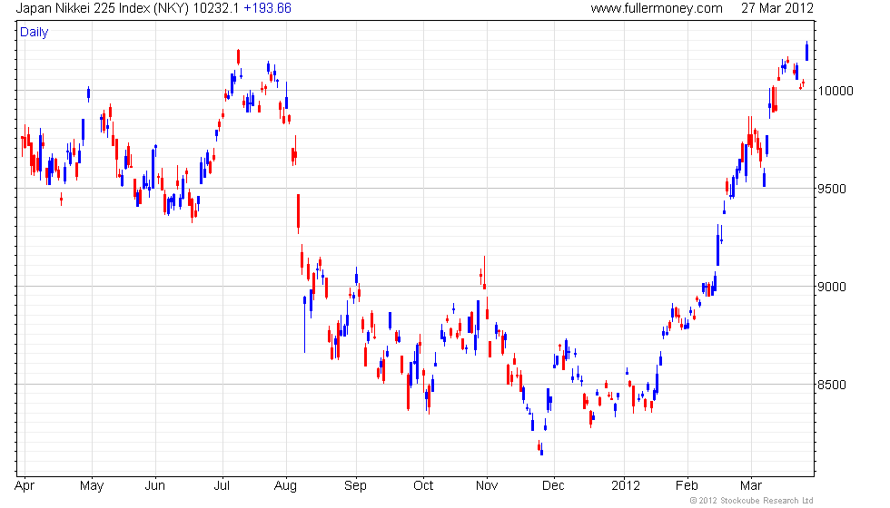Click the 'Aug' month label on the axis
Viewport: 890px width, 508px height.
pos(285,486)
